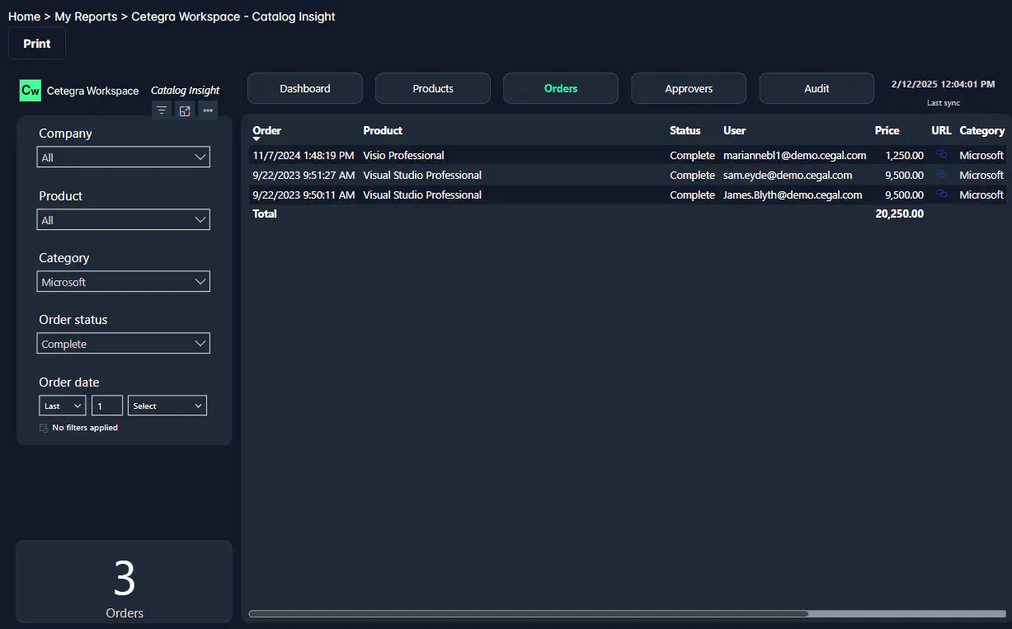Open URL link icon for Visio Professional order
The height and width of the screenshot is (629, 1012).
941,154
